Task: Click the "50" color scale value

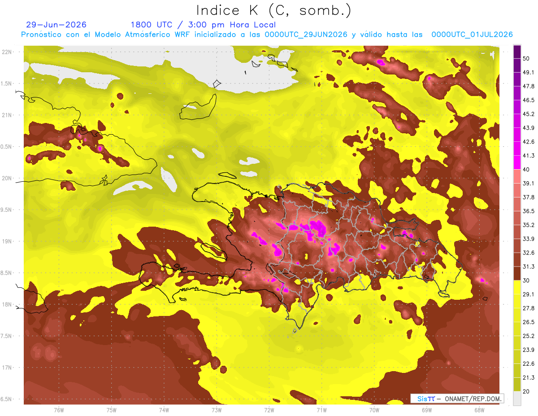Action: [527, 59]
